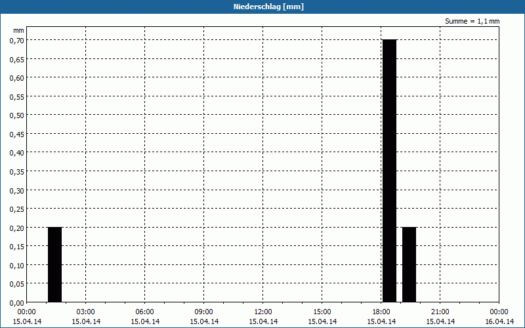Screen dimensions: 525x328
Task: Click the 0,50 y-axis value
Action: click(x=17, y=116)
